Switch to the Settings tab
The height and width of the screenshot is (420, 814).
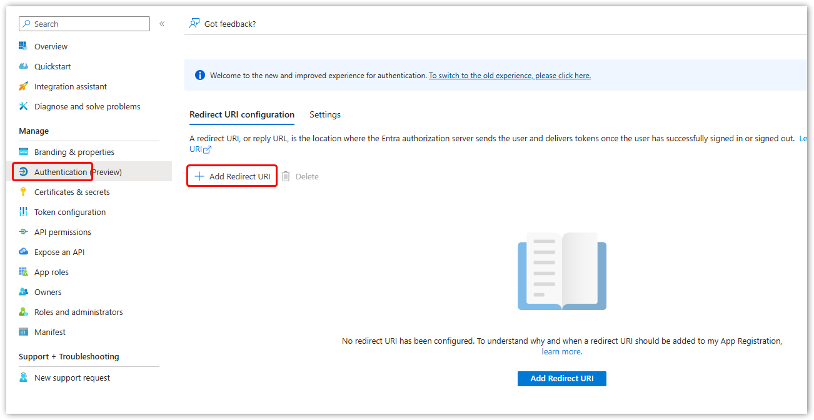coord(325,114)
